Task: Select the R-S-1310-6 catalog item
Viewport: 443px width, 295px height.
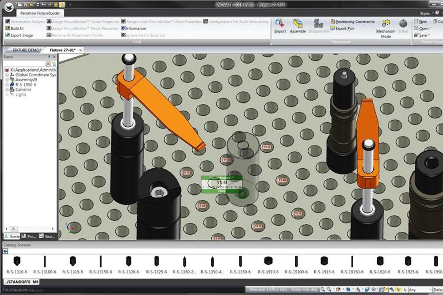Action: [x=17, y=265]
